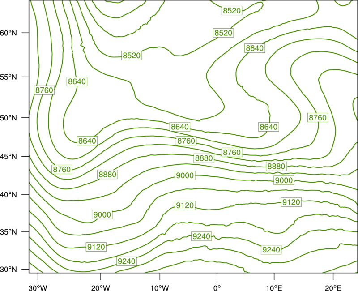Select the 10°E longitude axis label
The image size is (358, 291).
pyautogui.click(x=274, y=288)
